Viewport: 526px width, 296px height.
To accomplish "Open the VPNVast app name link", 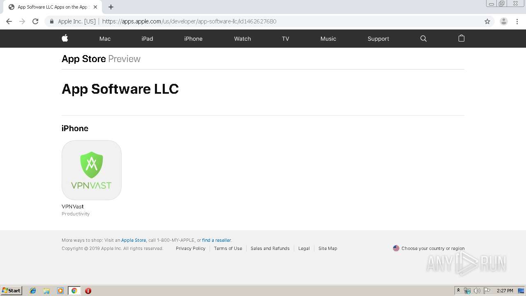I will 73,206.
